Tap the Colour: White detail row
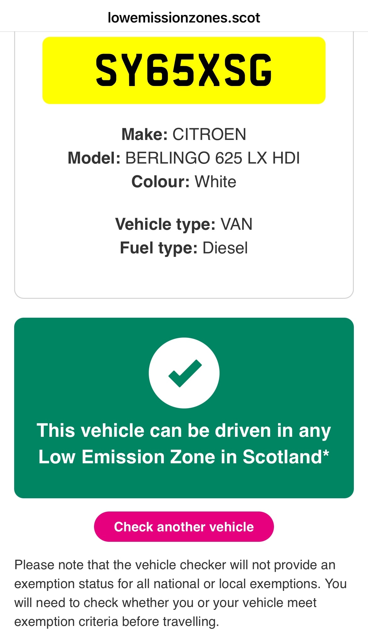 (x=184, y=181)
